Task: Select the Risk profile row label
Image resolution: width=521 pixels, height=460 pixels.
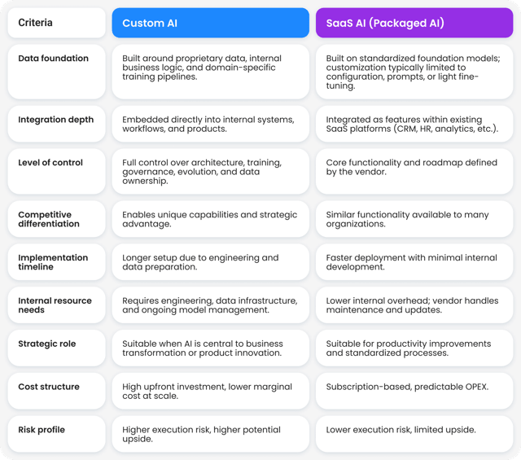Action: click(x=42, y=430)
